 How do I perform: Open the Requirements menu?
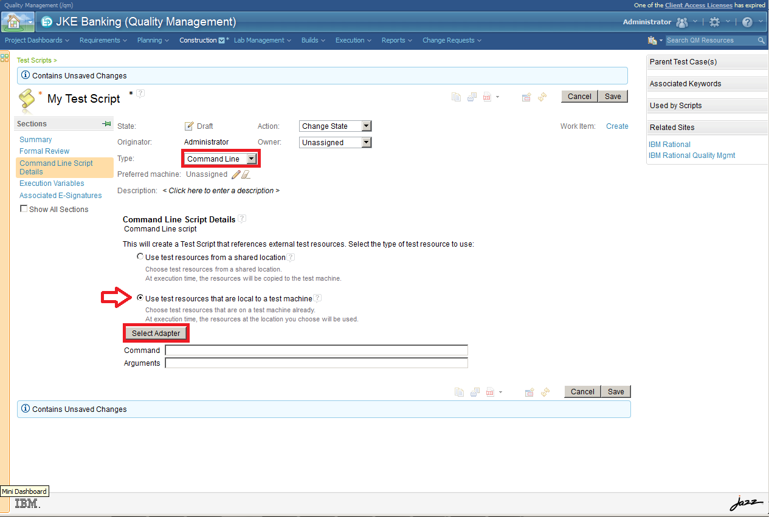103,40
